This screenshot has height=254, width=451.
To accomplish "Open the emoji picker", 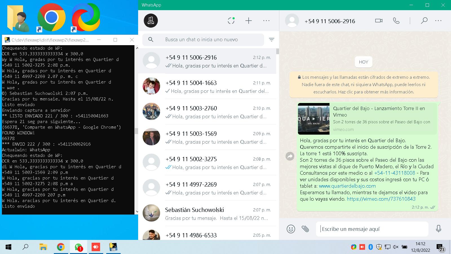I will pos(291,229).
